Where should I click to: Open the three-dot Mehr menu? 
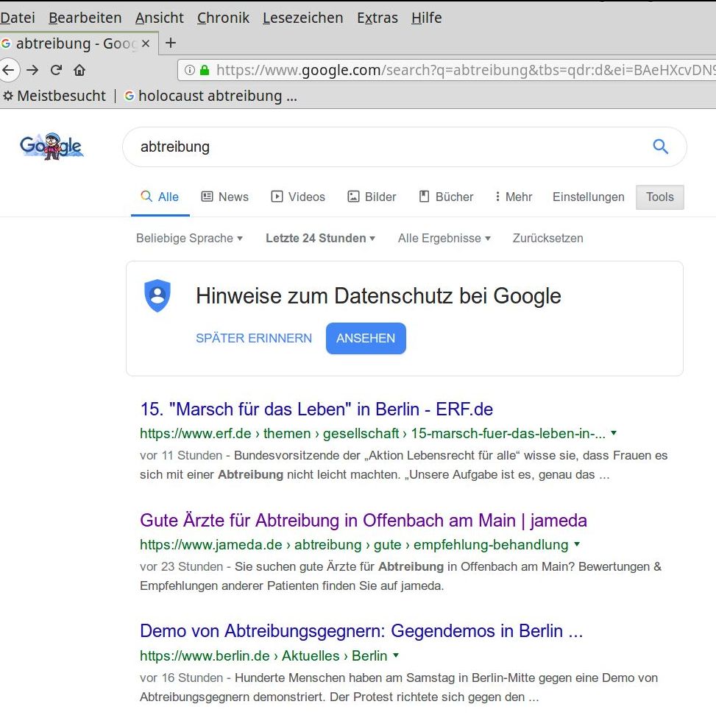[x=514, y=197]
